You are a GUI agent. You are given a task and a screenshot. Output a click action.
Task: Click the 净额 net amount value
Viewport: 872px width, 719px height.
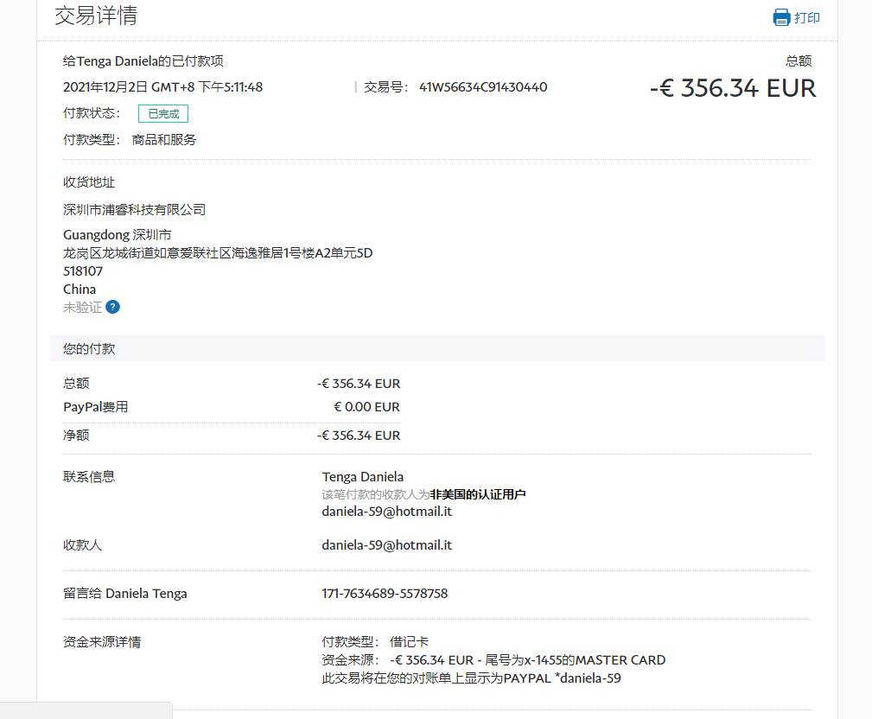(359, 436)
